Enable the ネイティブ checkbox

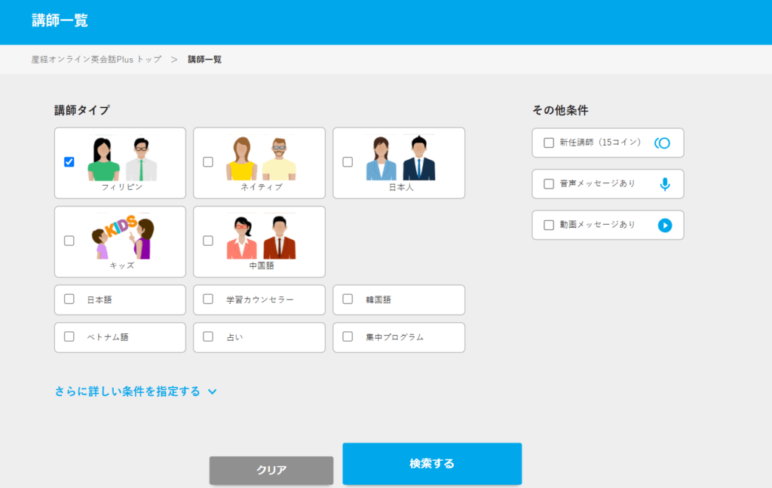click(208, 161)
